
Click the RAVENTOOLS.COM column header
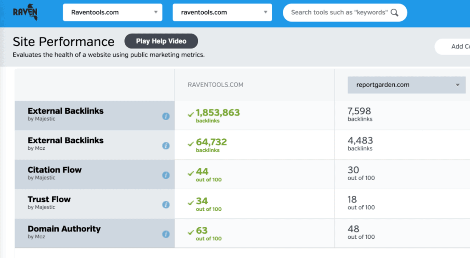[x=215, y=85]
